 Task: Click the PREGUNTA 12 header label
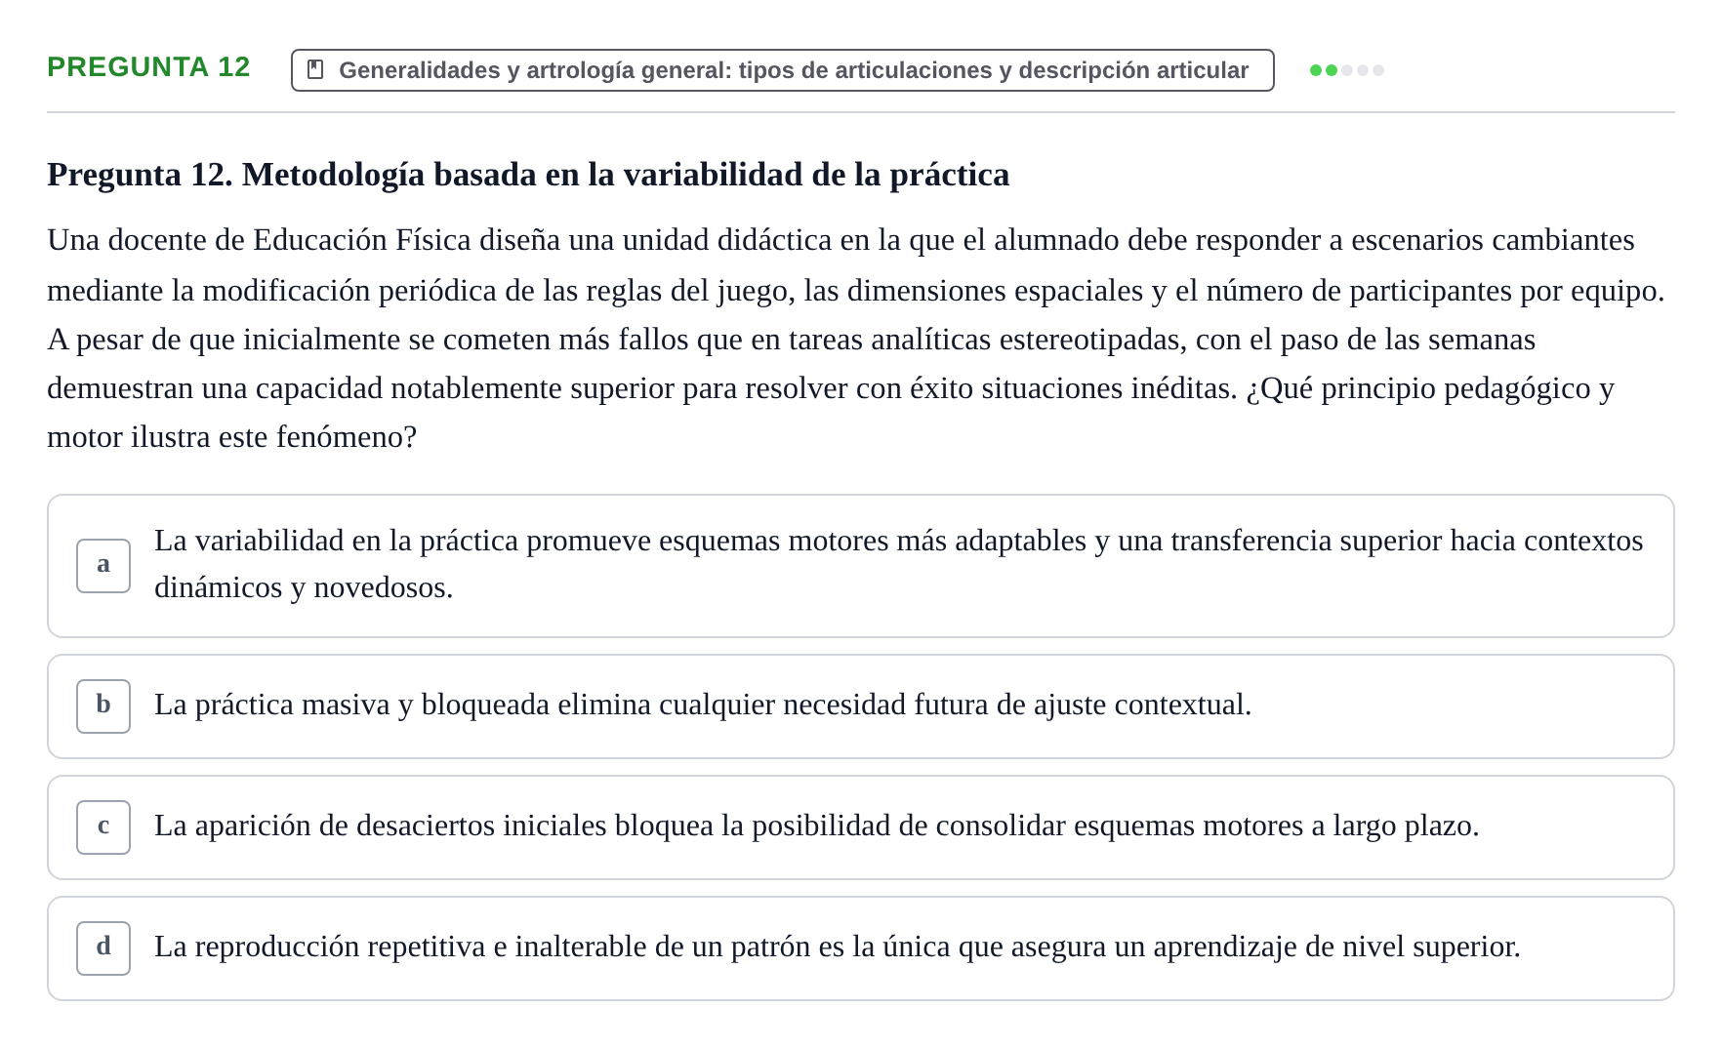[x=148, y=67]
